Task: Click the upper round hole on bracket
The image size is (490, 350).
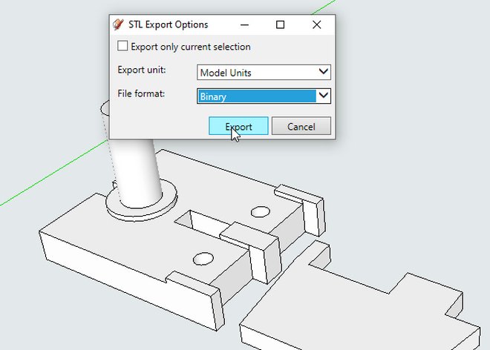Action: pyautogui.click(x=260, y=212)
